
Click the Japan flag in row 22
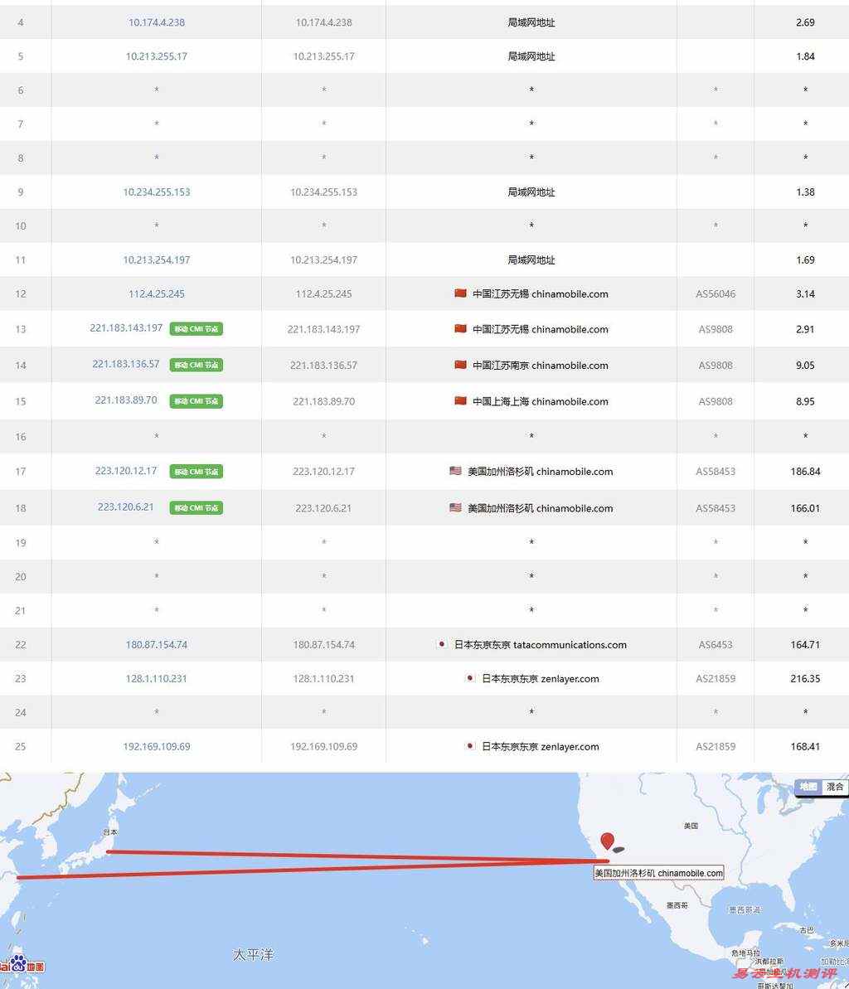pos(442,644)
